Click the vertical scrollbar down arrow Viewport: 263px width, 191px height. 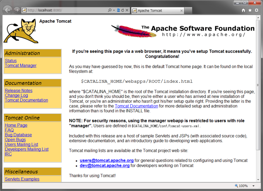click(258, 180)
